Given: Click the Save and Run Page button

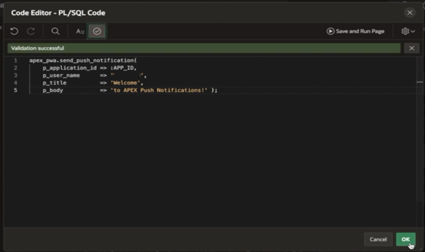Looking at the screenshot, I should coord(355,31).
